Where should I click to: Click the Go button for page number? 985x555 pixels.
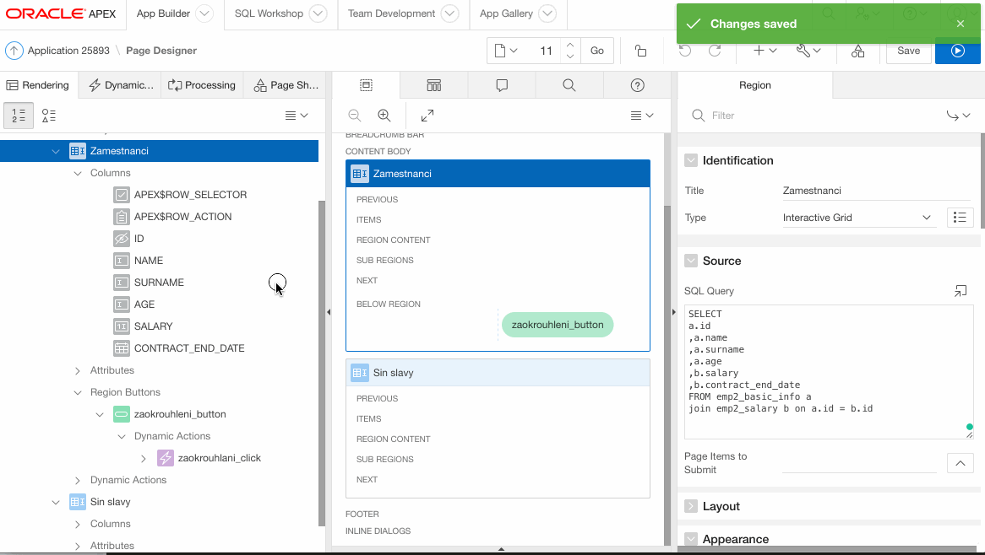point(596,51)
